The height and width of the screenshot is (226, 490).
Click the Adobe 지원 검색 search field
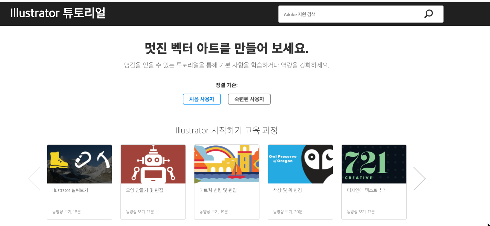tap(346, 14)
